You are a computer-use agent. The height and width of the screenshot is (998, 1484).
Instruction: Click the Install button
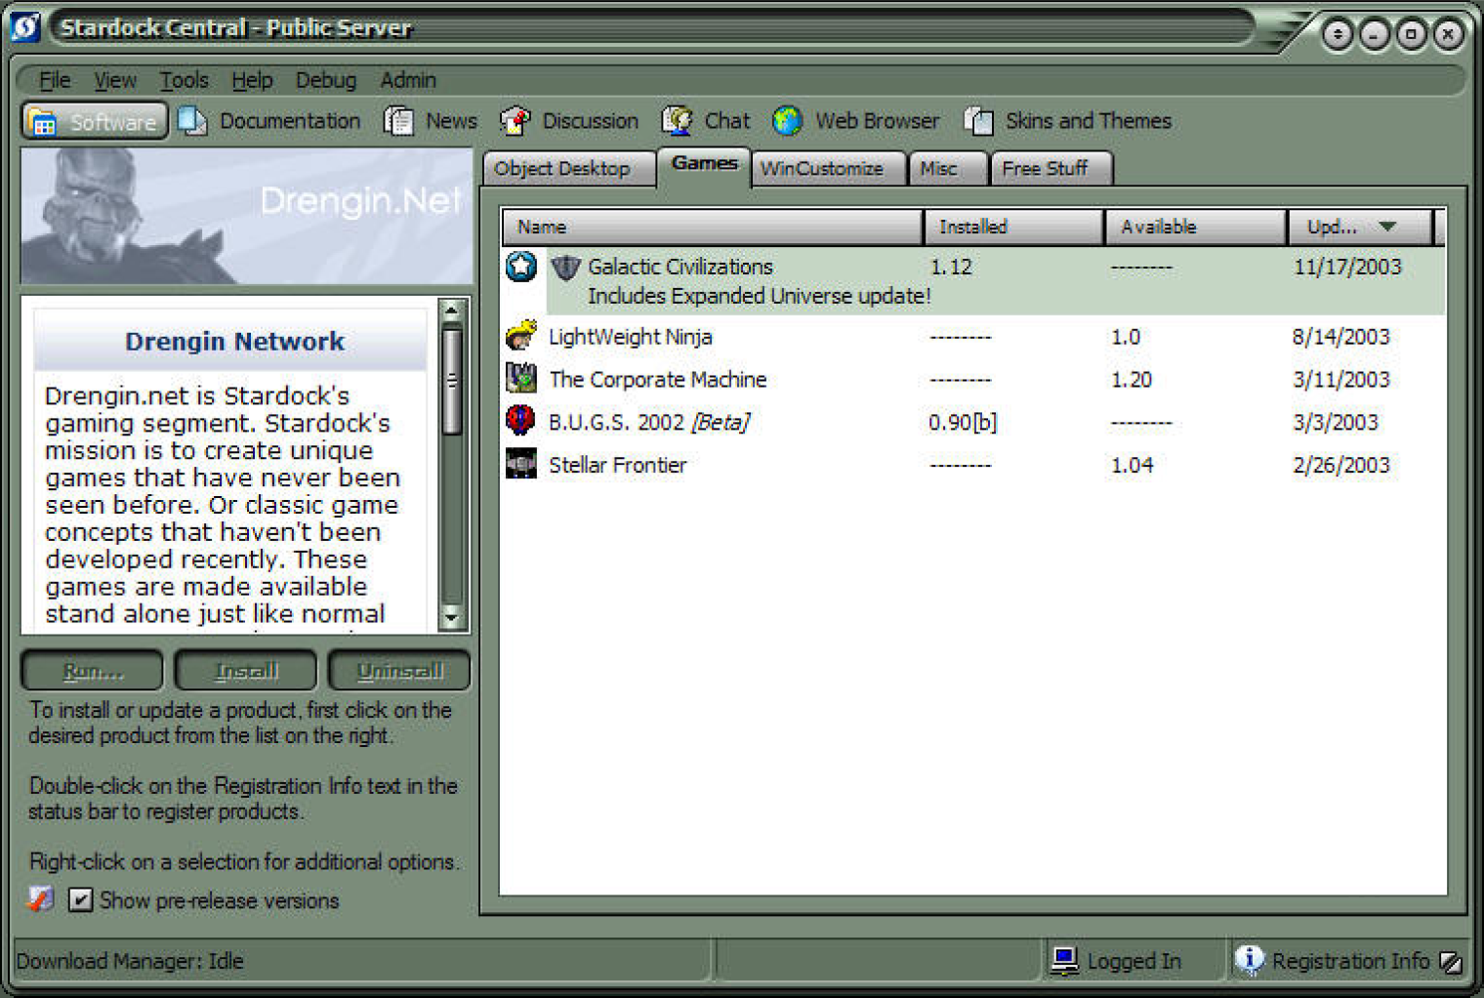pyautogui.click(x=246, y=671)
